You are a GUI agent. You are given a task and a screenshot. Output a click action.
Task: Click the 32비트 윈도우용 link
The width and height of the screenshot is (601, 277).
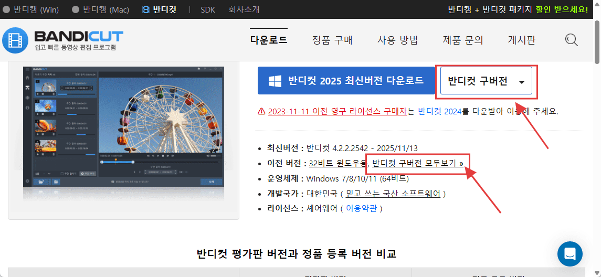point(338,163)
